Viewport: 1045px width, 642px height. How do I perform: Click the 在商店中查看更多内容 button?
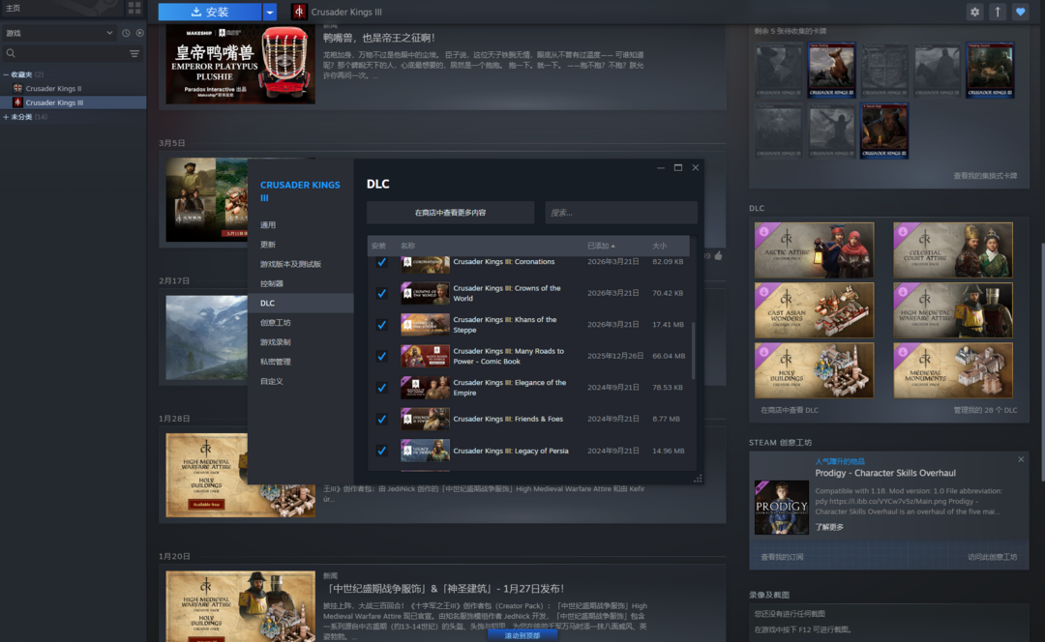point(450,213)
